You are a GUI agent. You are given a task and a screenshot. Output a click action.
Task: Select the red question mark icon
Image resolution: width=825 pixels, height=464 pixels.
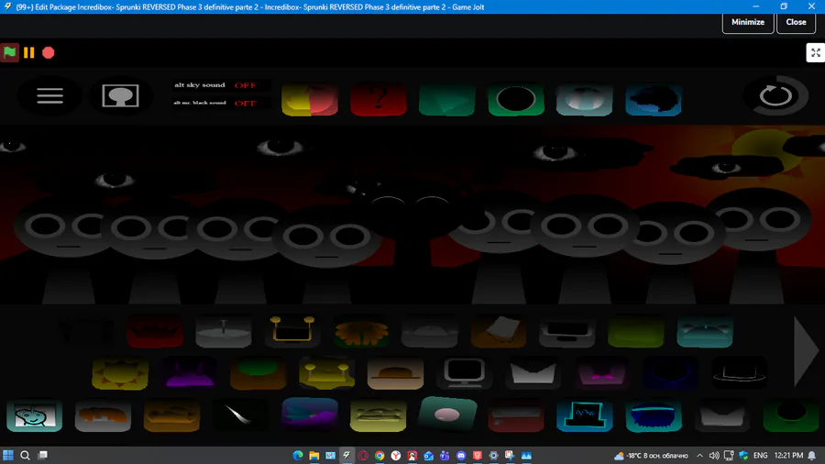[379, 99]
